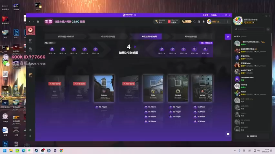Open the friends icon in top bar
Image resolution: width=275 pixels, height=154 pixels.
point(199,22)
